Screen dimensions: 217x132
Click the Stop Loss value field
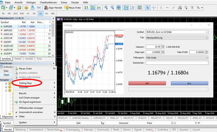pos(154,52)
